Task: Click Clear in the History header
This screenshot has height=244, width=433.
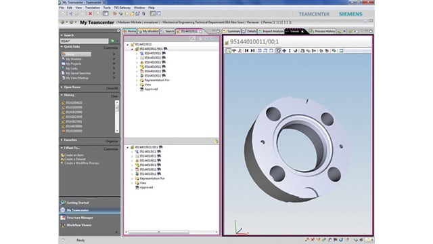Action: click(114, 96)
